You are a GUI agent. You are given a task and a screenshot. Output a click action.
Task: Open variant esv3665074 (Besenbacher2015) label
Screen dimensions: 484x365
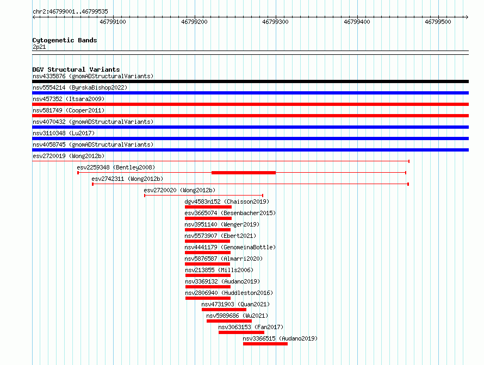[x=230, y=213]
